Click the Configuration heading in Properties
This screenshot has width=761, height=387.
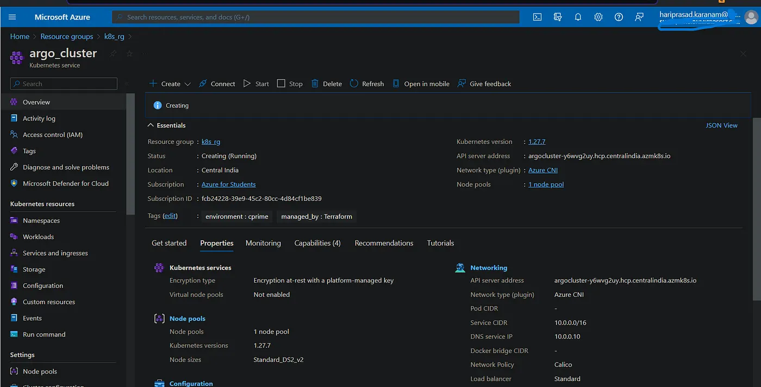pos(191,383)
